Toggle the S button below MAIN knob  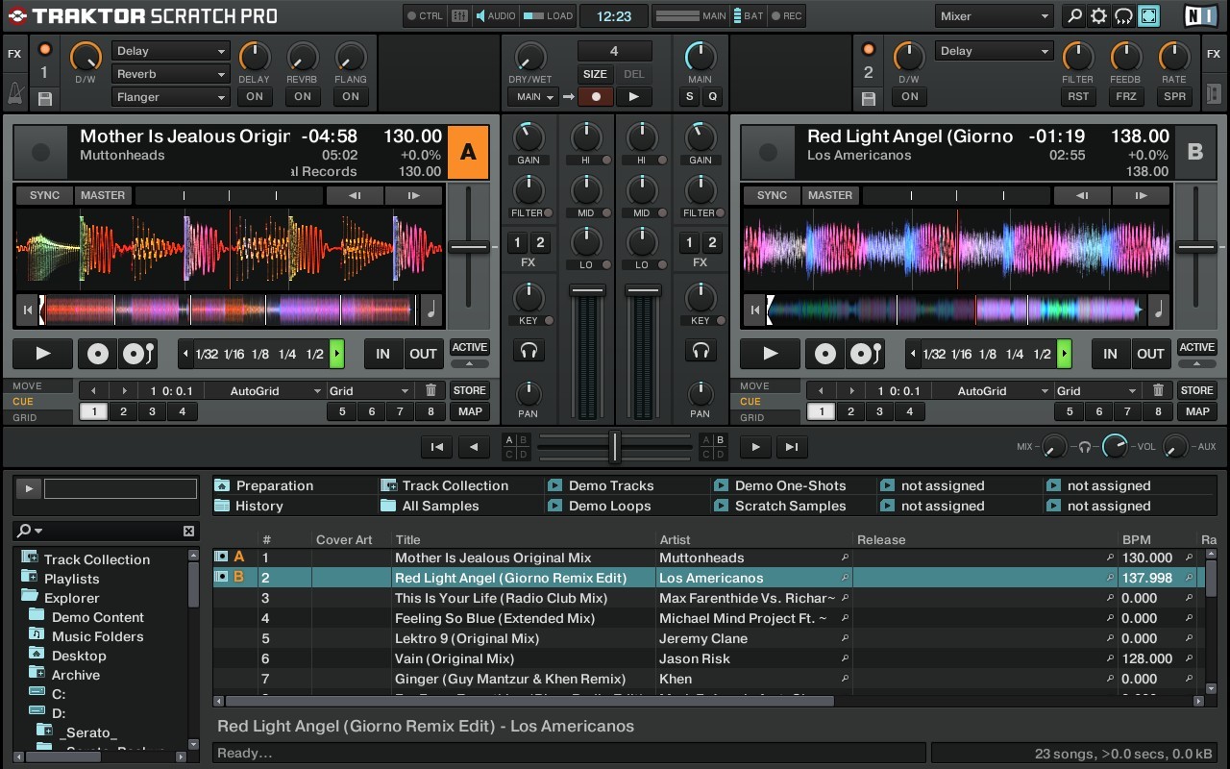point(689,96)
